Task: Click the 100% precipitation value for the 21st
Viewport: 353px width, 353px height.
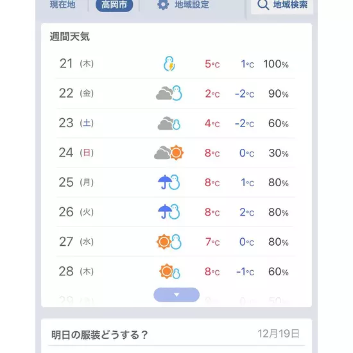Action: 276,64
